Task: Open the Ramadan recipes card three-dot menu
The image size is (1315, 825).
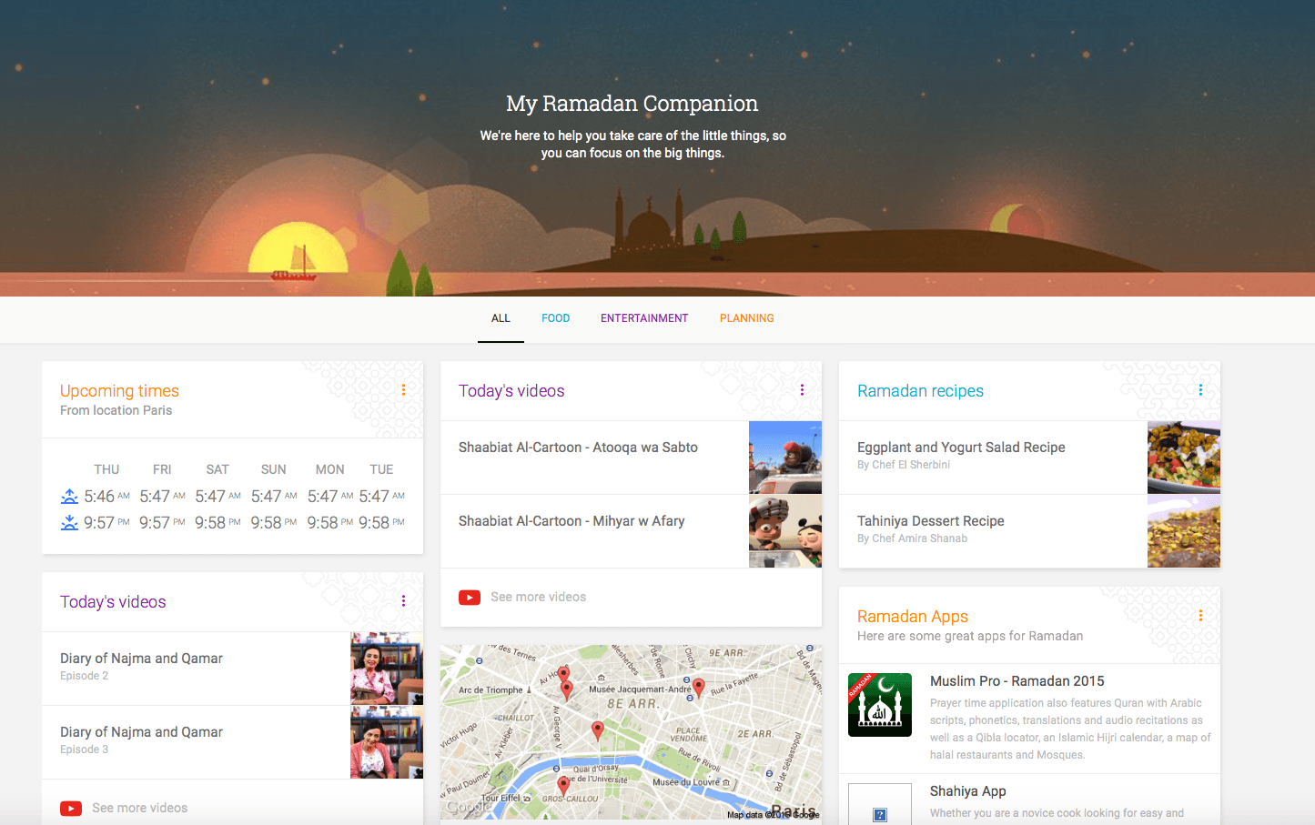Action: click(1200, 390)
